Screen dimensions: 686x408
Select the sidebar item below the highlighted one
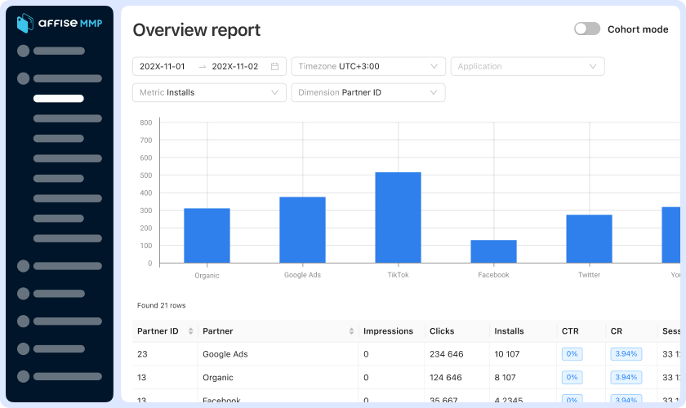[67, 118]
